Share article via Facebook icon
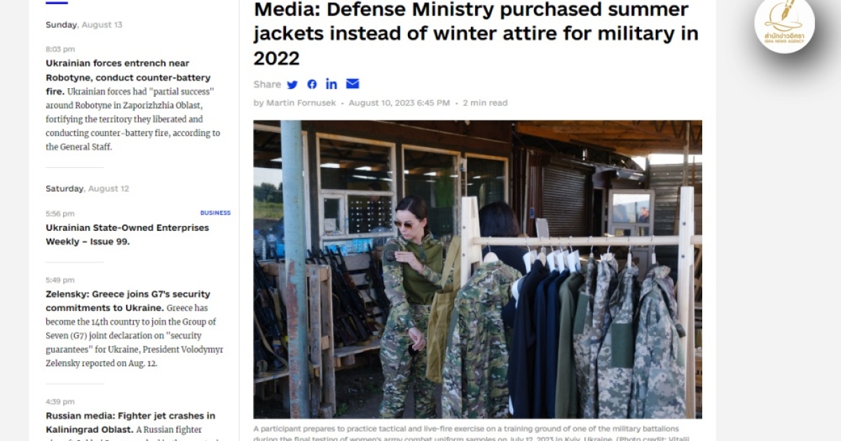Screen dimensions: 841x441 click(x=312, y=85)
